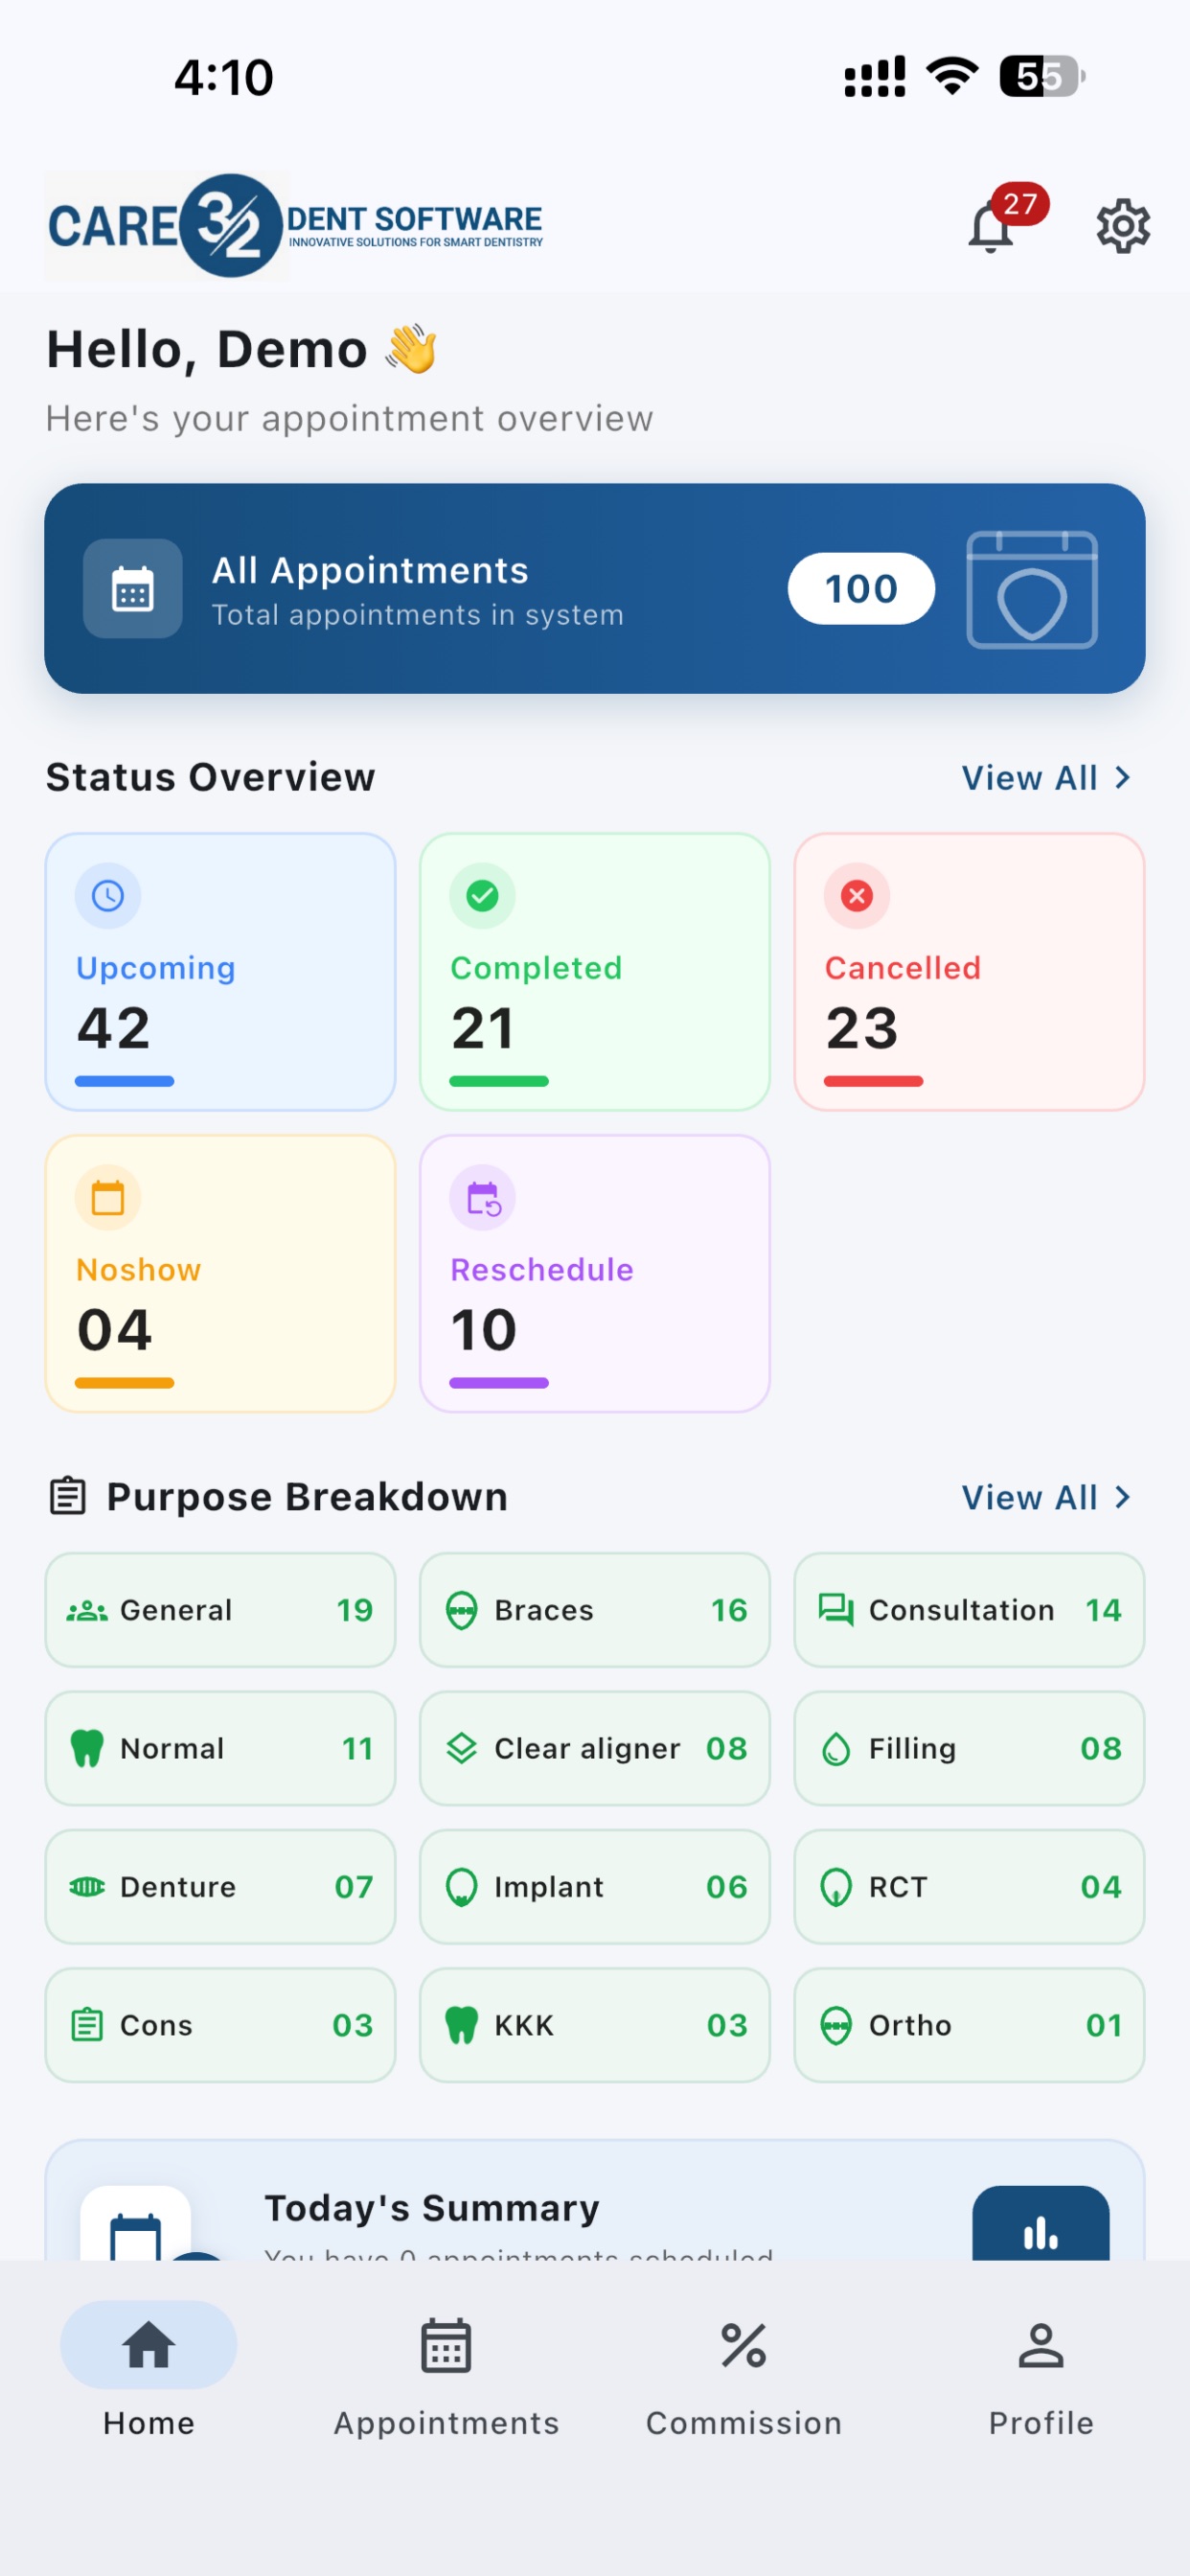Tap Today's Summary calendar icon
1190x2576 pixels.
[135, 2224]
